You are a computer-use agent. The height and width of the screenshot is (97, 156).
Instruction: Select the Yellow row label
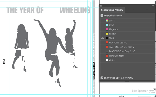point(112,34)
